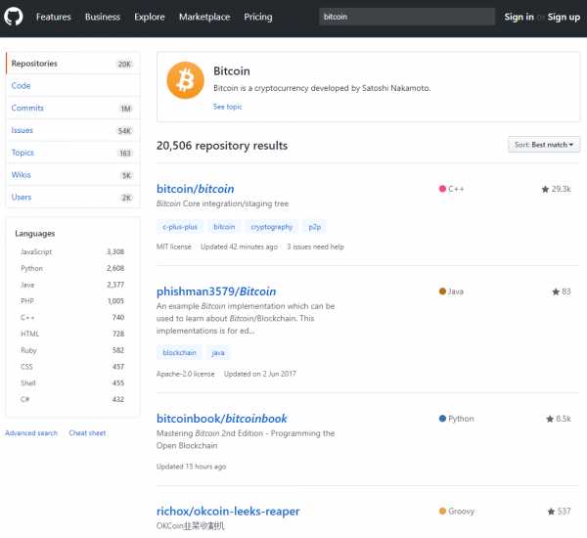Filter by Ruby language

72,350
